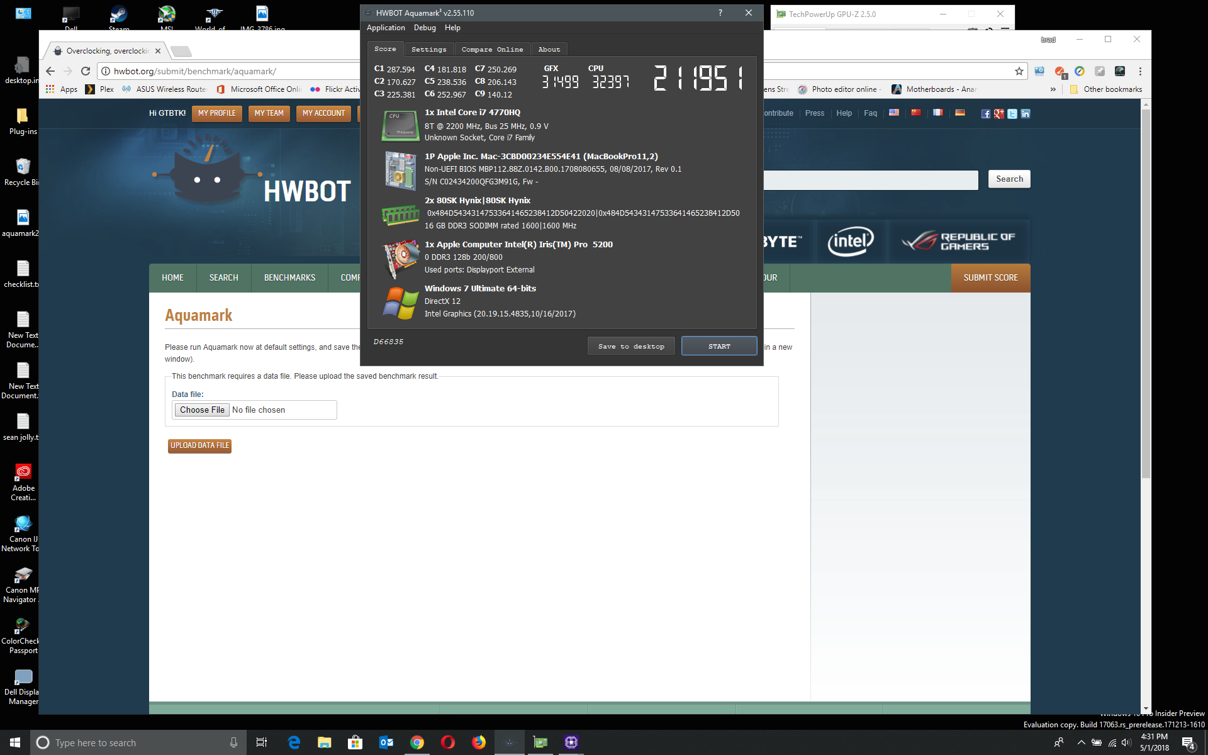Open the Photo editor online bookmark
This screenshot has height=755, width=1208.
coord(840,89)
